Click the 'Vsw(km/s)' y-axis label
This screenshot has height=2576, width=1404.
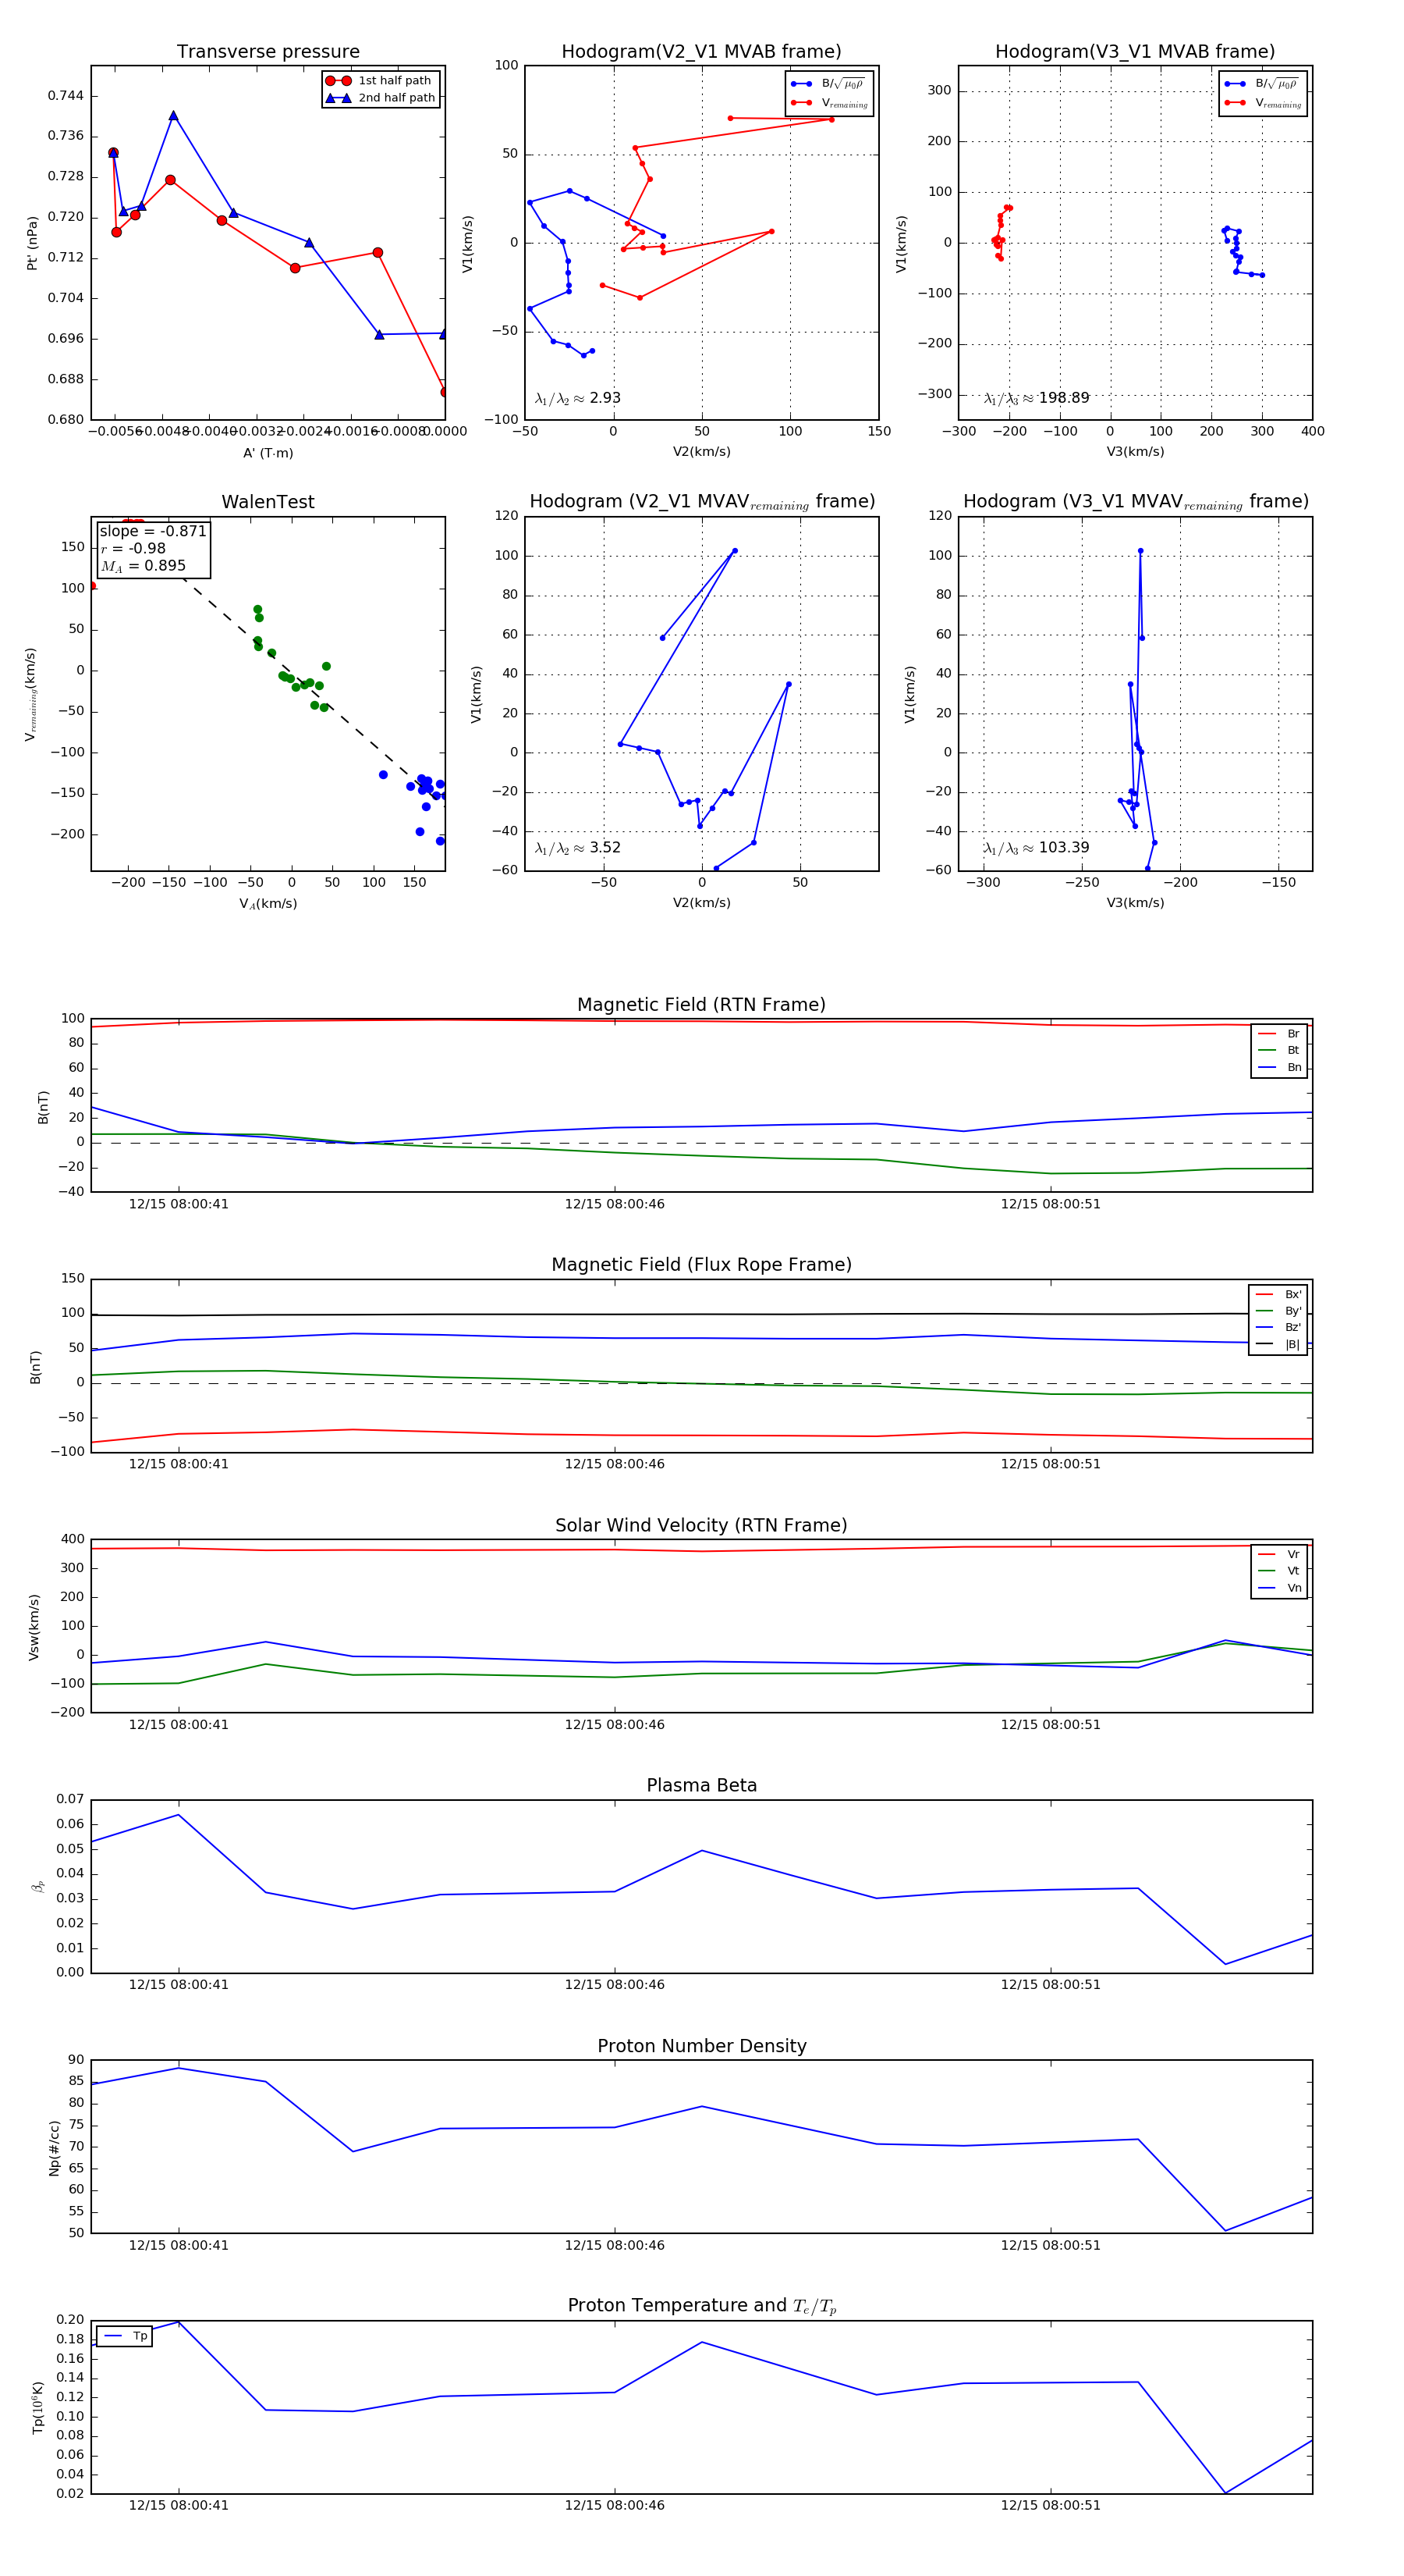[x=34, y=1627]
